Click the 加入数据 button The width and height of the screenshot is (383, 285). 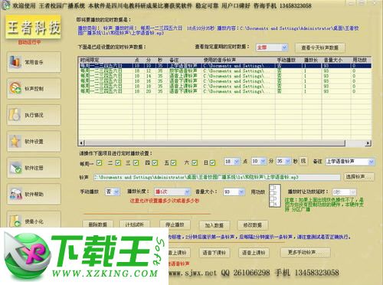tap(214, 225)
